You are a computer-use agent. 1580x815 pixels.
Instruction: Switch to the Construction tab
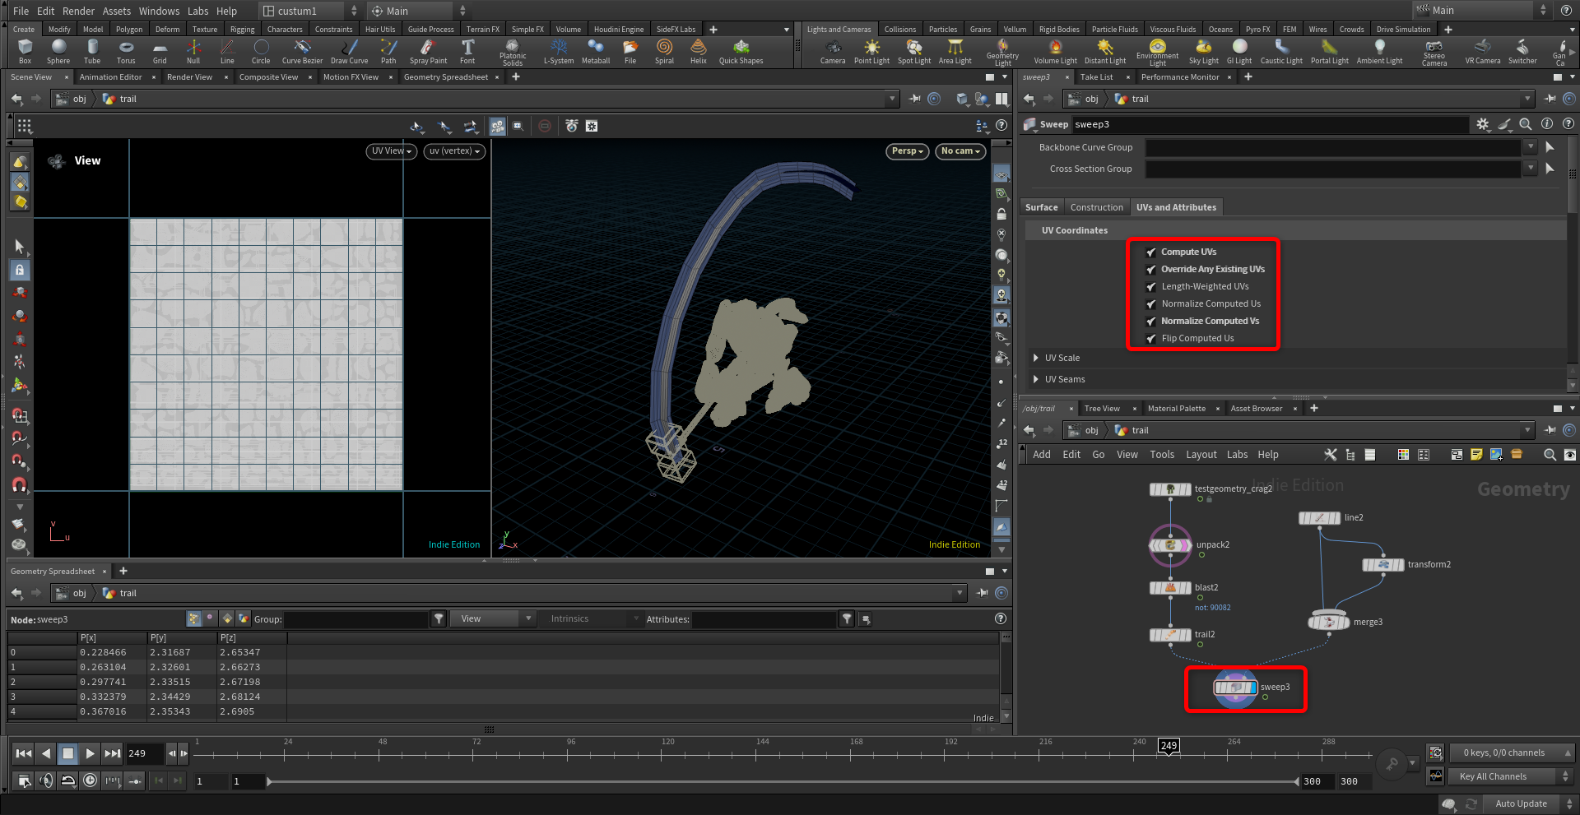click(x=1096, y=207)
